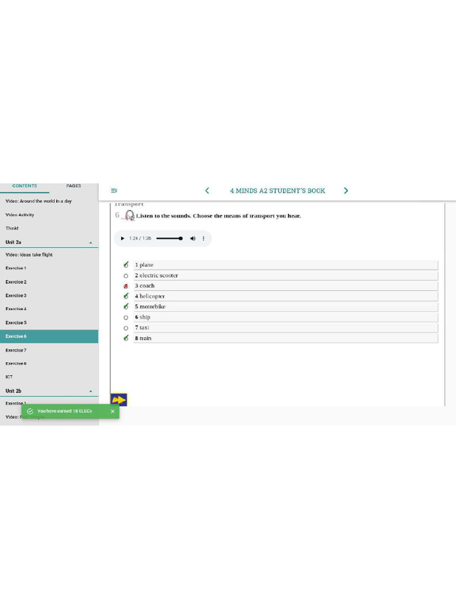Image resolution: width=456 pixels, height=609 pixels.
Task: Open Exercise 2 in contents
Action: click(16, 282)
